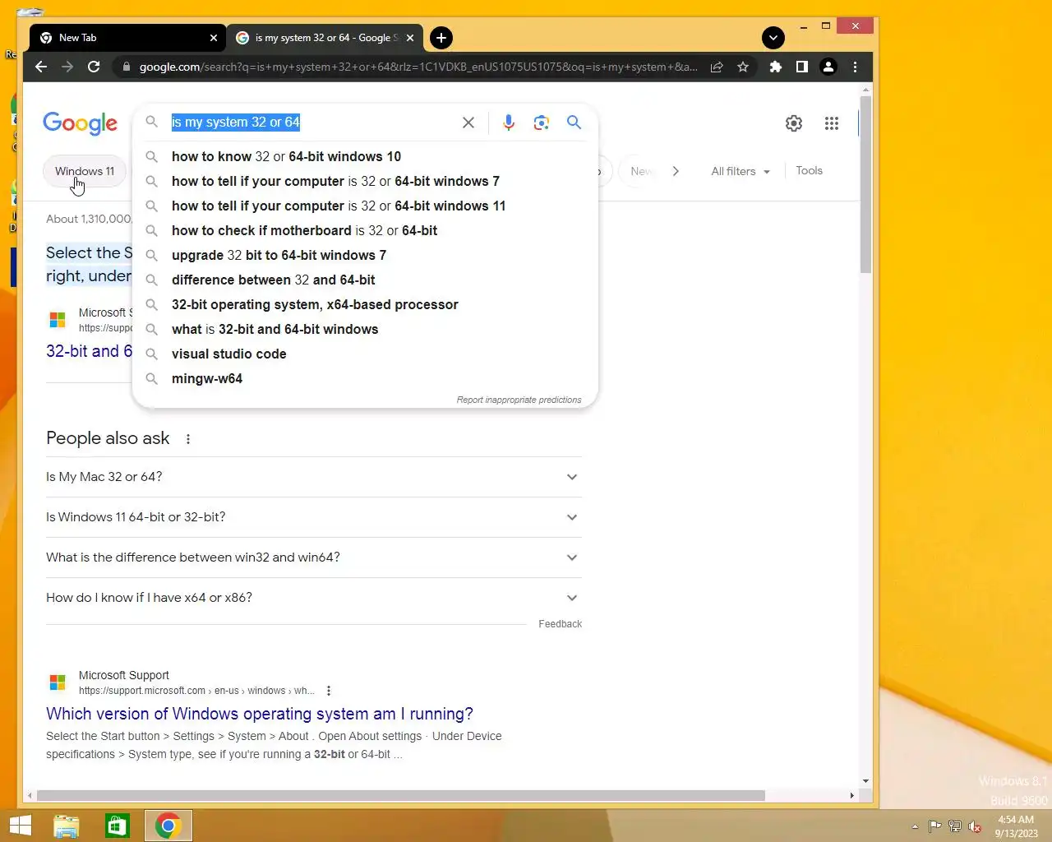Click the horizontal scrollbar thumb
This screenshot has height=842, width=1052.
click(401, 795)
